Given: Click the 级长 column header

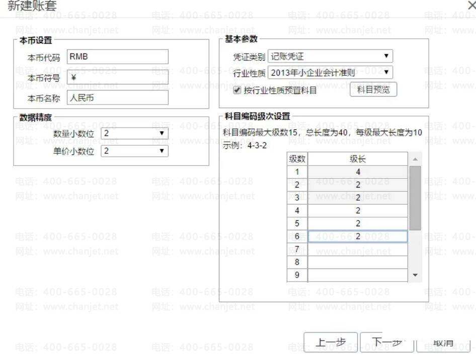Looking at the screenshot, I should [358, 159].
